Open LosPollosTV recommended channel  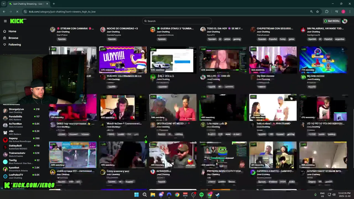[x=22, y=176]
